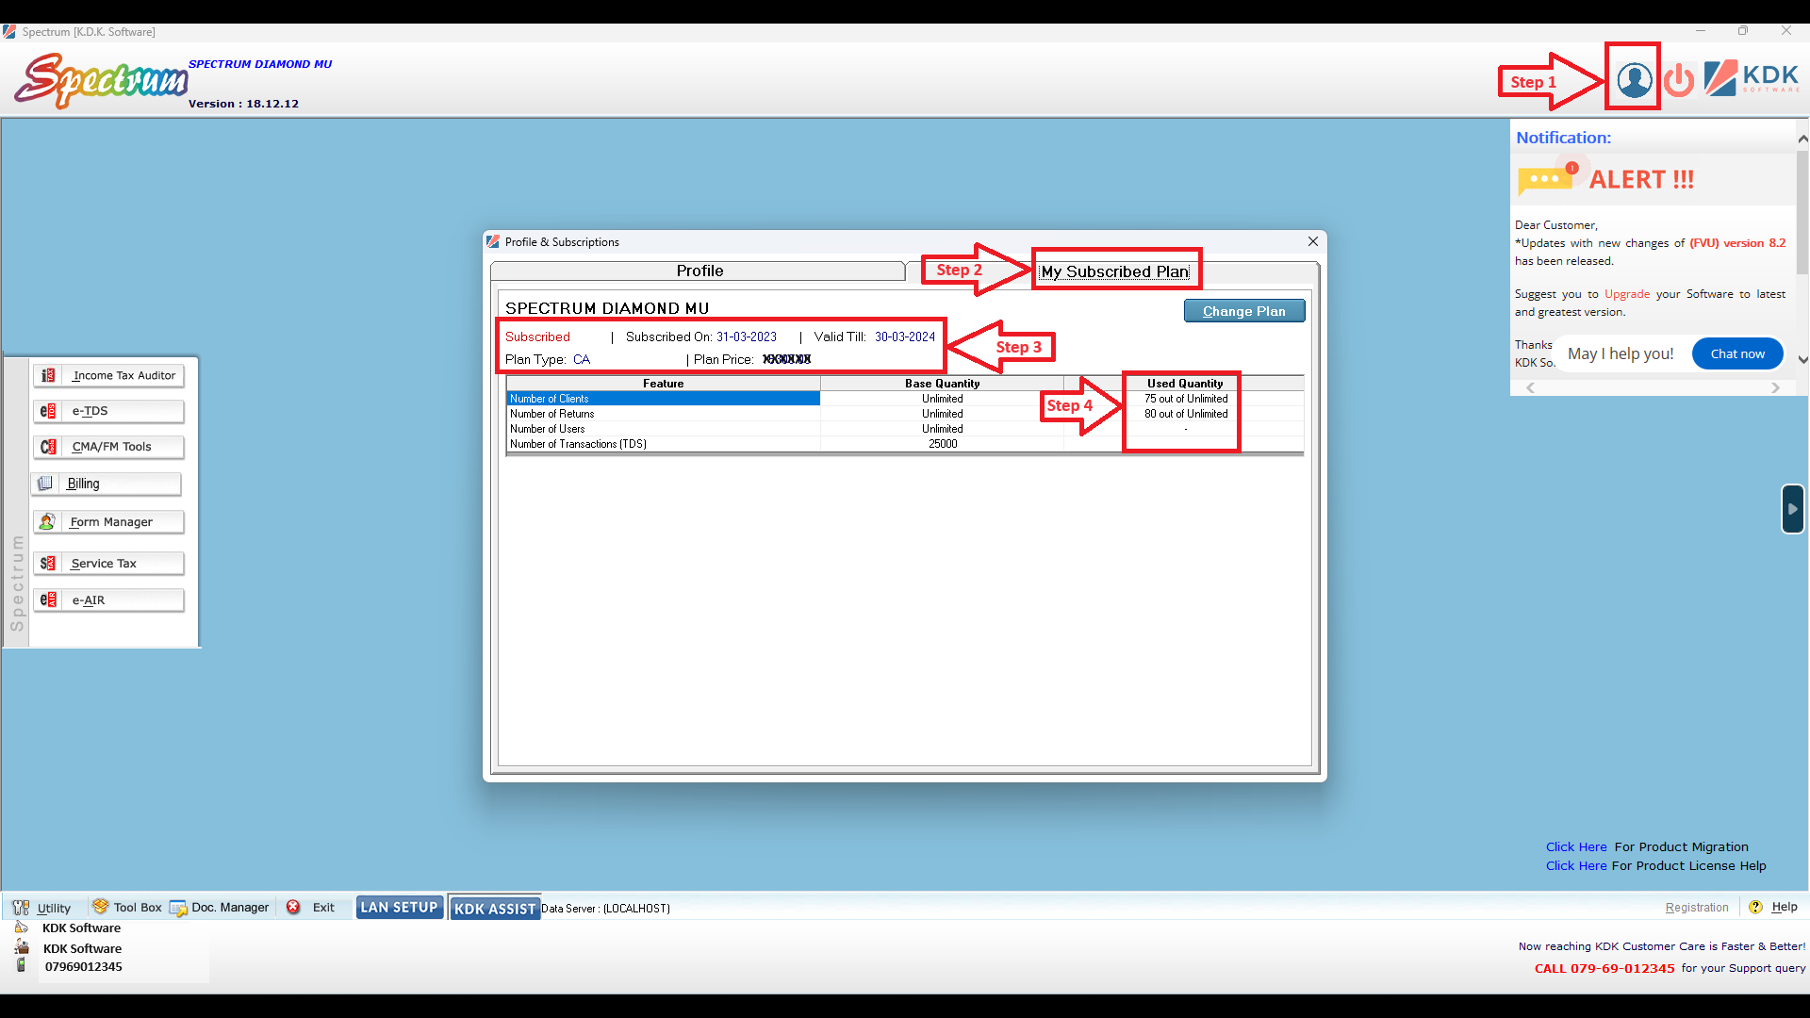Click the Registration link
The image size is (1810, 1018).
(1697, 907)
